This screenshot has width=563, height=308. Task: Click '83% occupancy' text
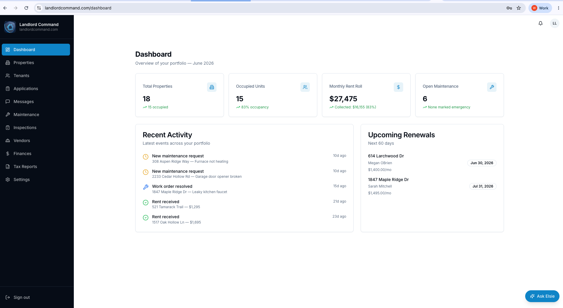point(255,107)
